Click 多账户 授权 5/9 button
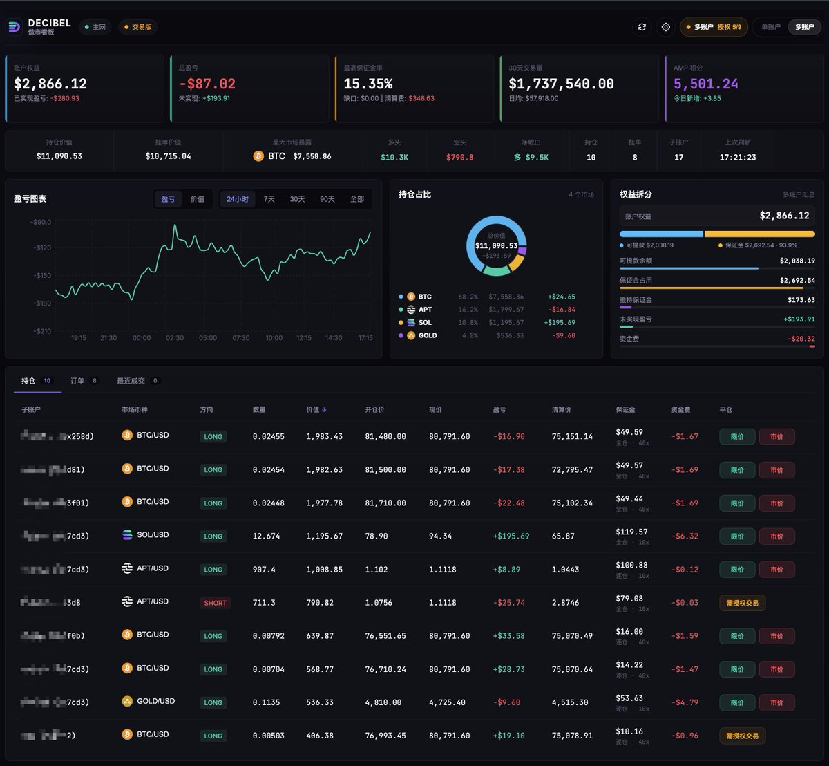 pyautogui.click(x=714, y=27)
